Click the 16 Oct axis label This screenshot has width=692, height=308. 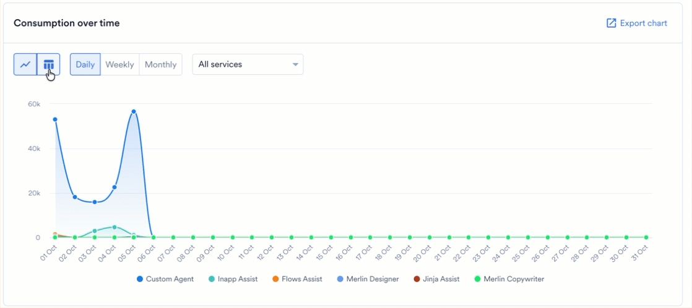345,253
